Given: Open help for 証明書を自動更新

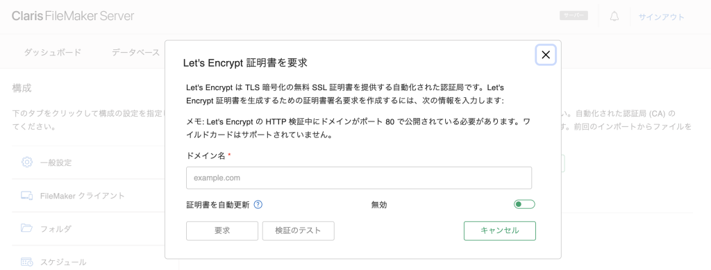Looking at the screenshot, I should pos(258,204).
